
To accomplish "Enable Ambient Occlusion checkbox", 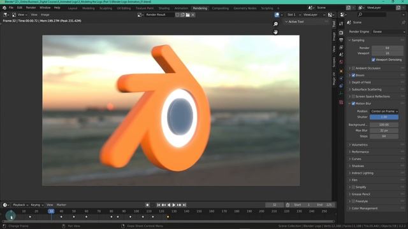I will pyautogui.click(x=353, y=68).
